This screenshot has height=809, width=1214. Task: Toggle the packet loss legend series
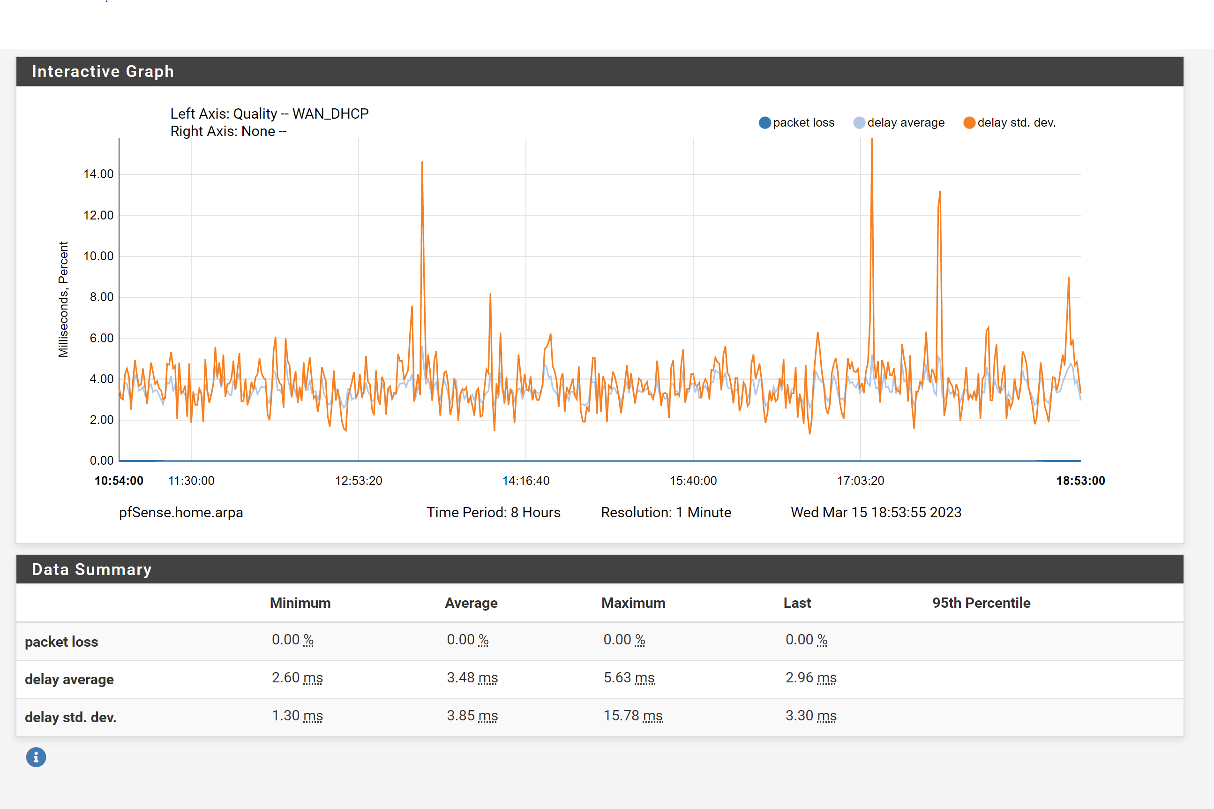[796, 123]
